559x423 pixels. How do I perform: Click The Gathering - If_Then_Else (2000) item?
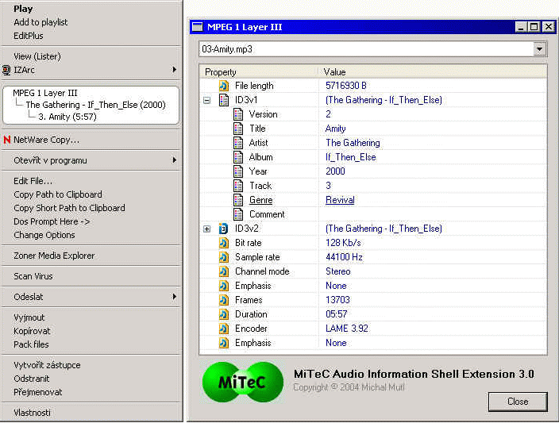(95, 105)
